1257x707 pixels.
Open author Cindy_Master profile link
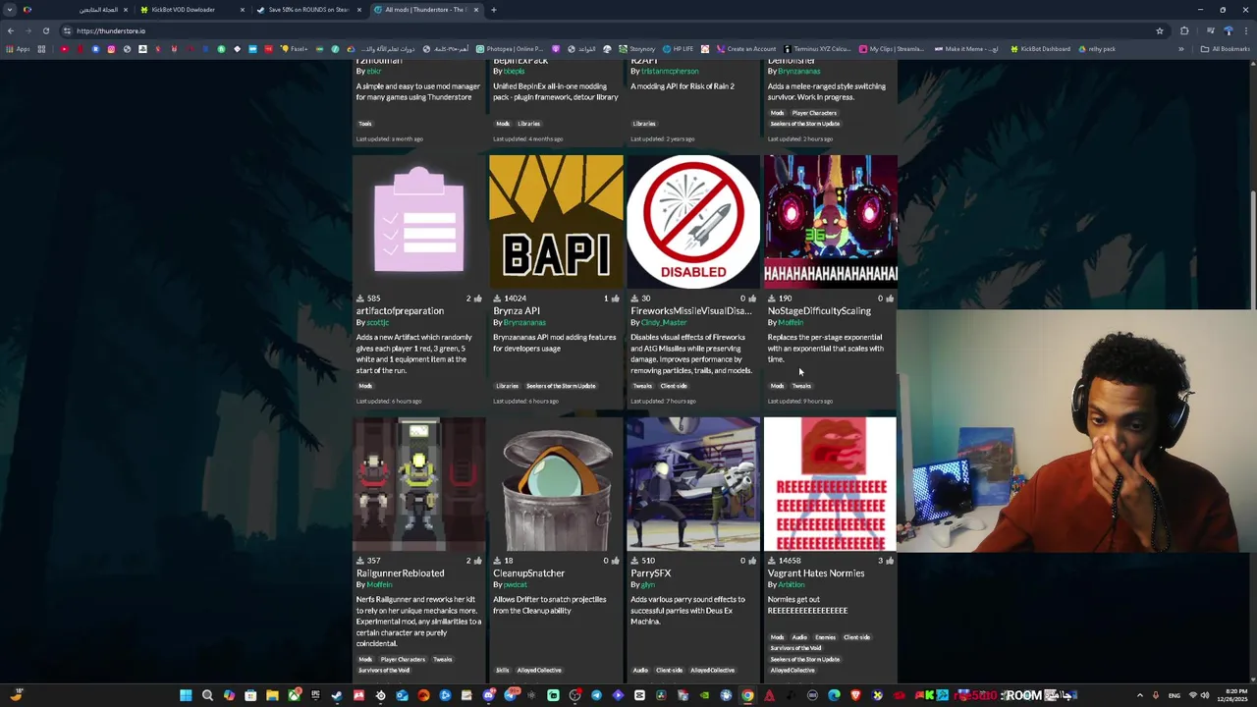[664, 323]
